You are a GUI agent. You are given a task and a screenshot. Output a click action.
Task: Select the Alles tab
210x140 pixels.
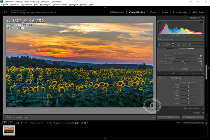(x=200, y=78)
